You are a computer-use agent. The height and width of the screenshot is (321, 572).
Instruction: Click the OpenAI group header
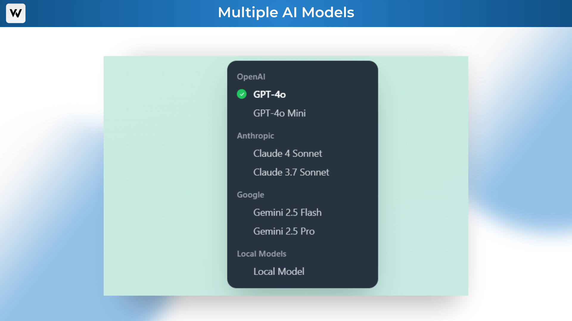pyautogui.click(x=251, y=77)
